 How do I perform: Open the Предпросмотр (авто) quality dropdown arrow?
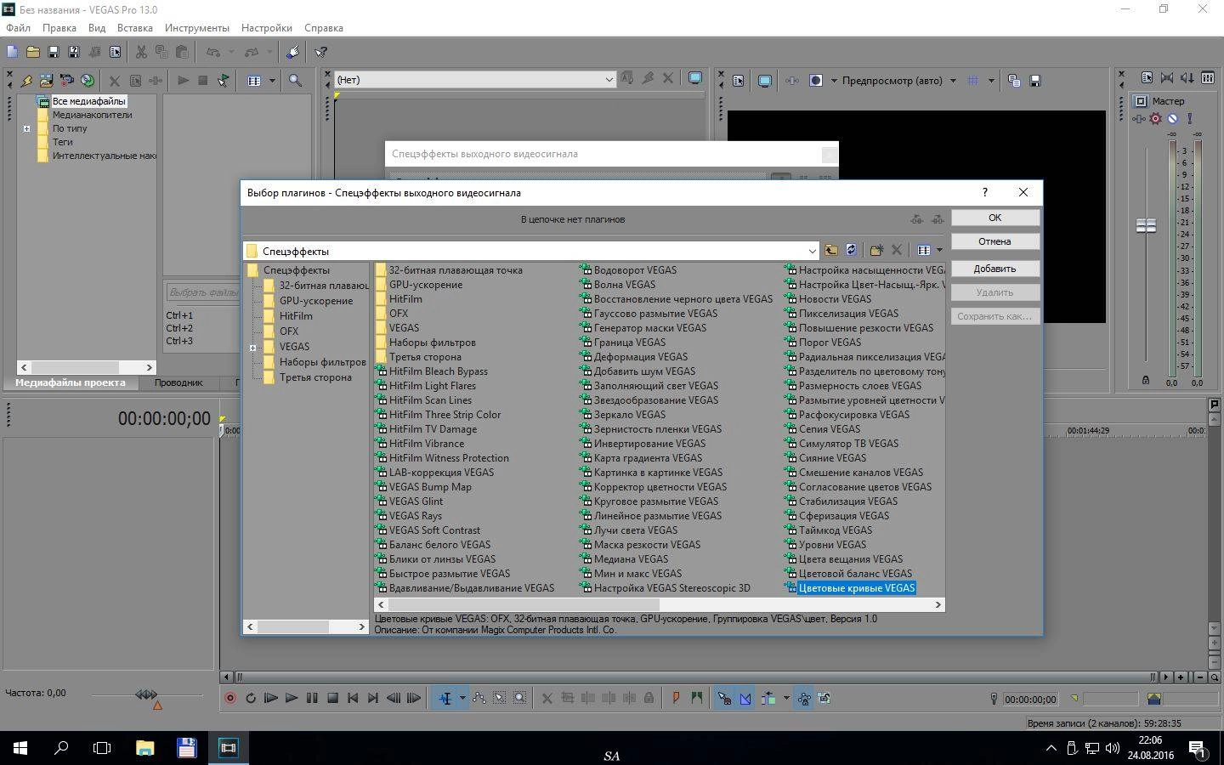point(953,81)
